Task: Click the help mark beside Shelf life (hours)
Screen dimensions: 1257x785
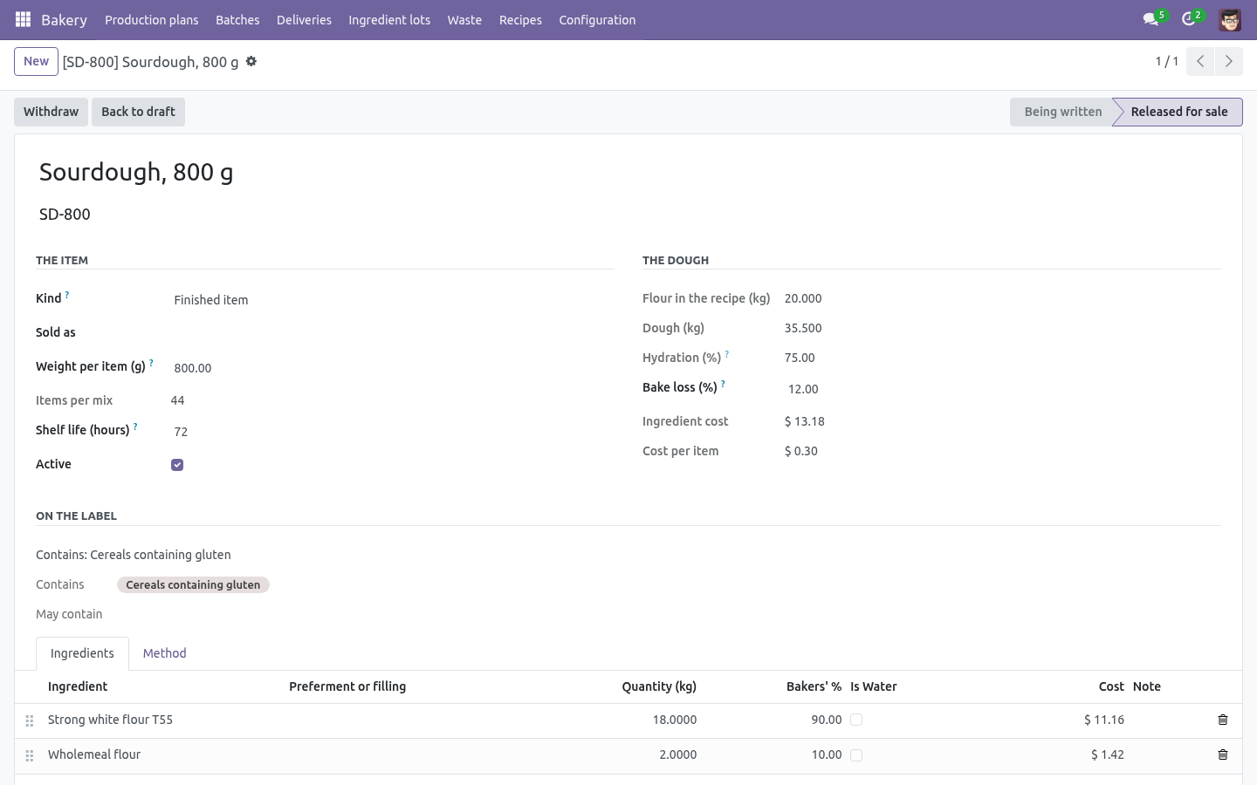Action: pos(135,427)
